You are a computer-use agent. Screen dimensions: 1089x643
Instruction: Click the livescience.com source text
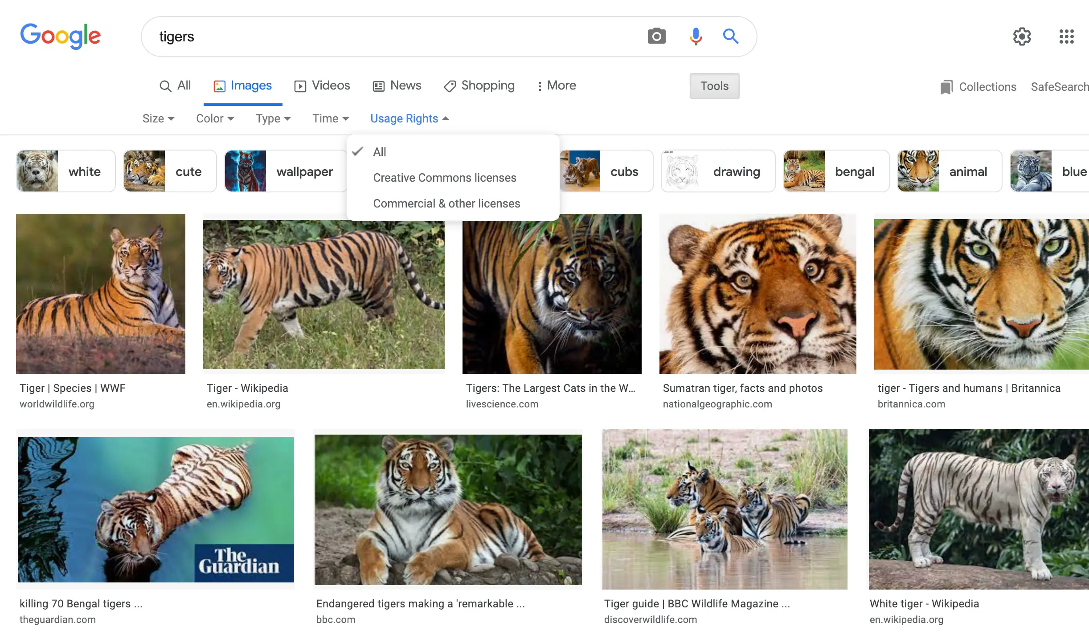(502, 404)
